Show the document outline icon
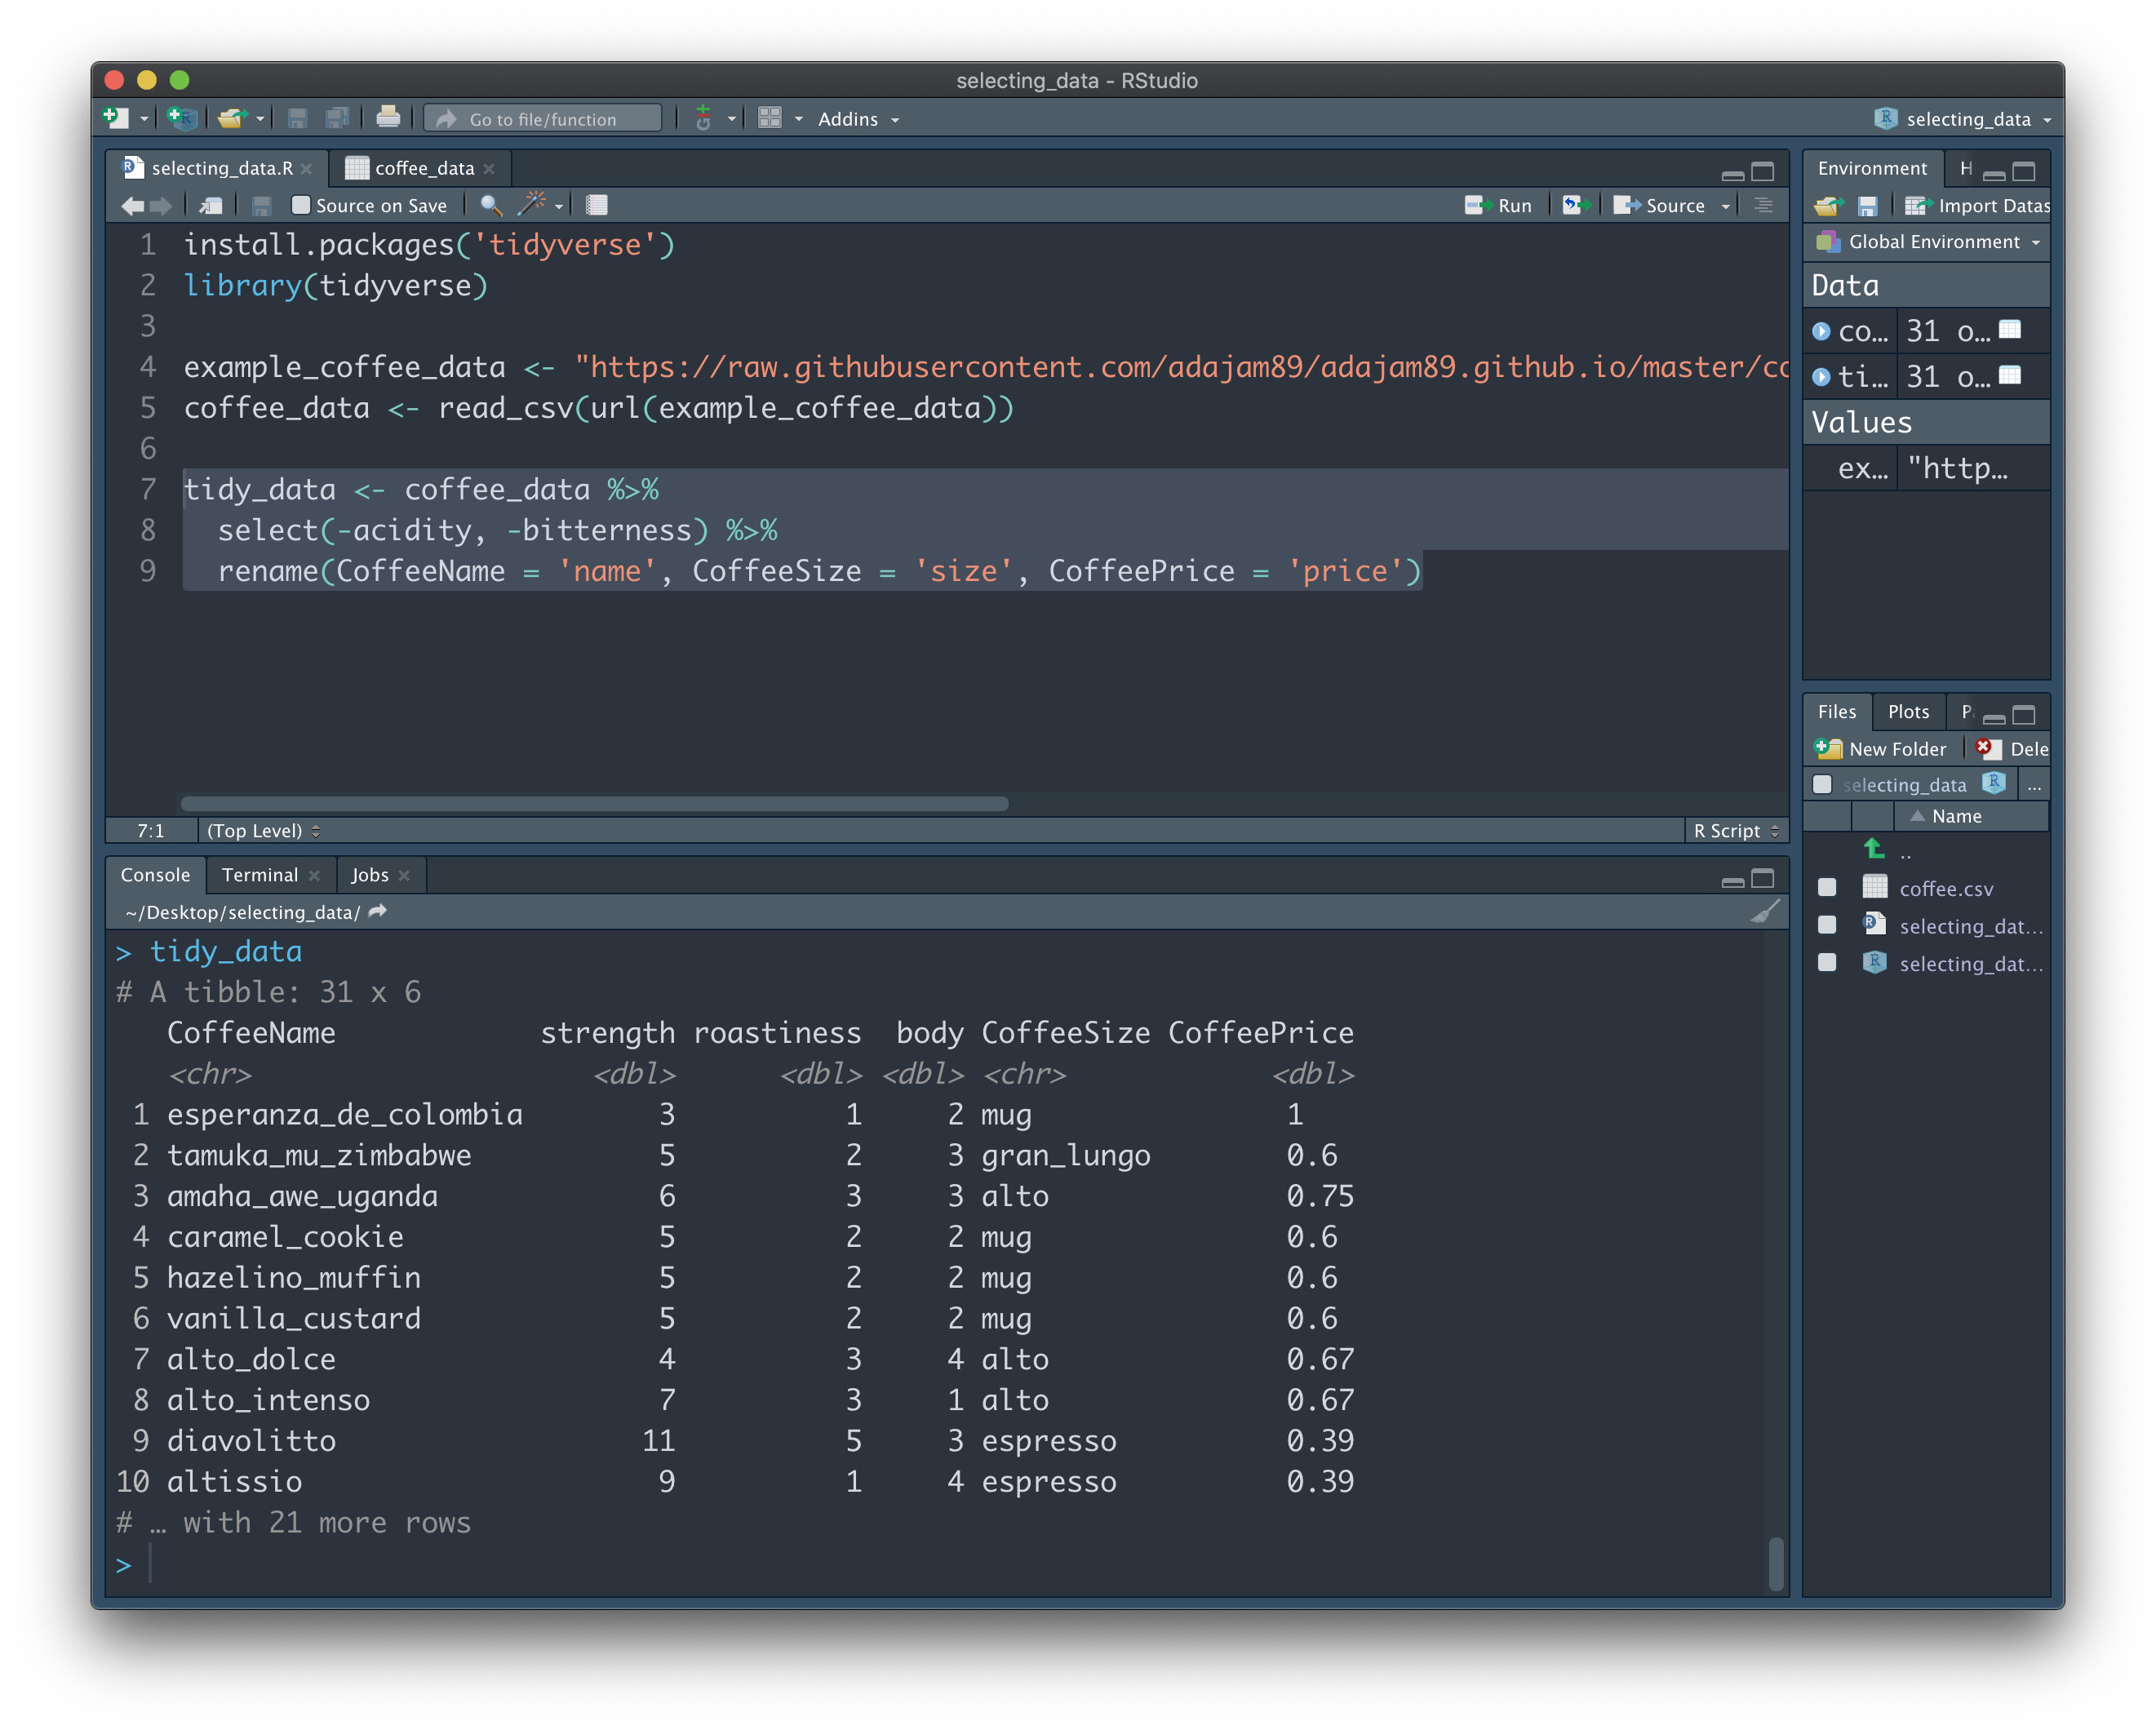This screenshot has width=2156, height=1730. pos(1763,205)
